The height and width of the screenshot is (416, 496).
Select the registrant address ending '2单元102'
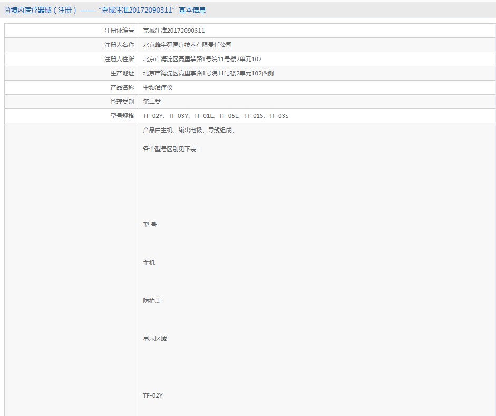(x=202, y=59)
